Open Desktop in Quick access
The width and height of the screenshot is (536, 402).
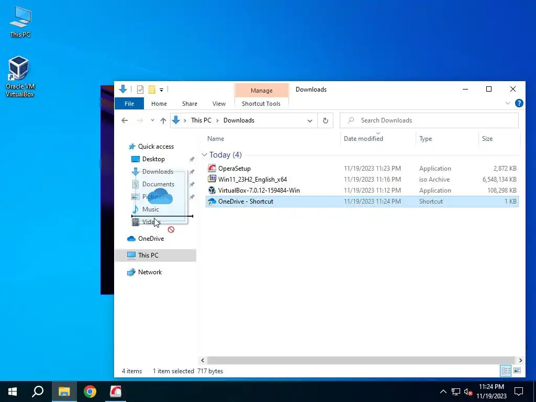tap(153, 159)
